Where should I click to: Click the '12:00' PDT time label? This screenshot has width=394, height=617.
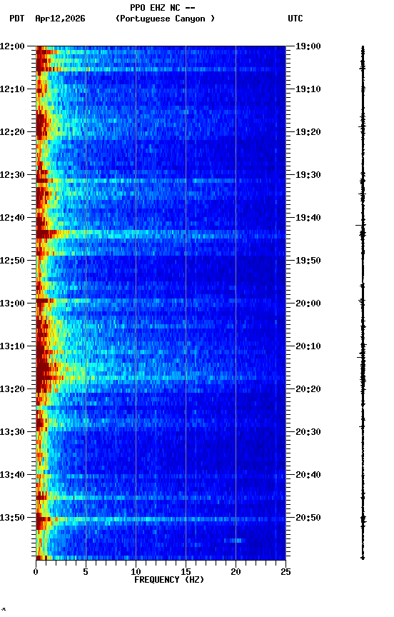pos(12,46)
